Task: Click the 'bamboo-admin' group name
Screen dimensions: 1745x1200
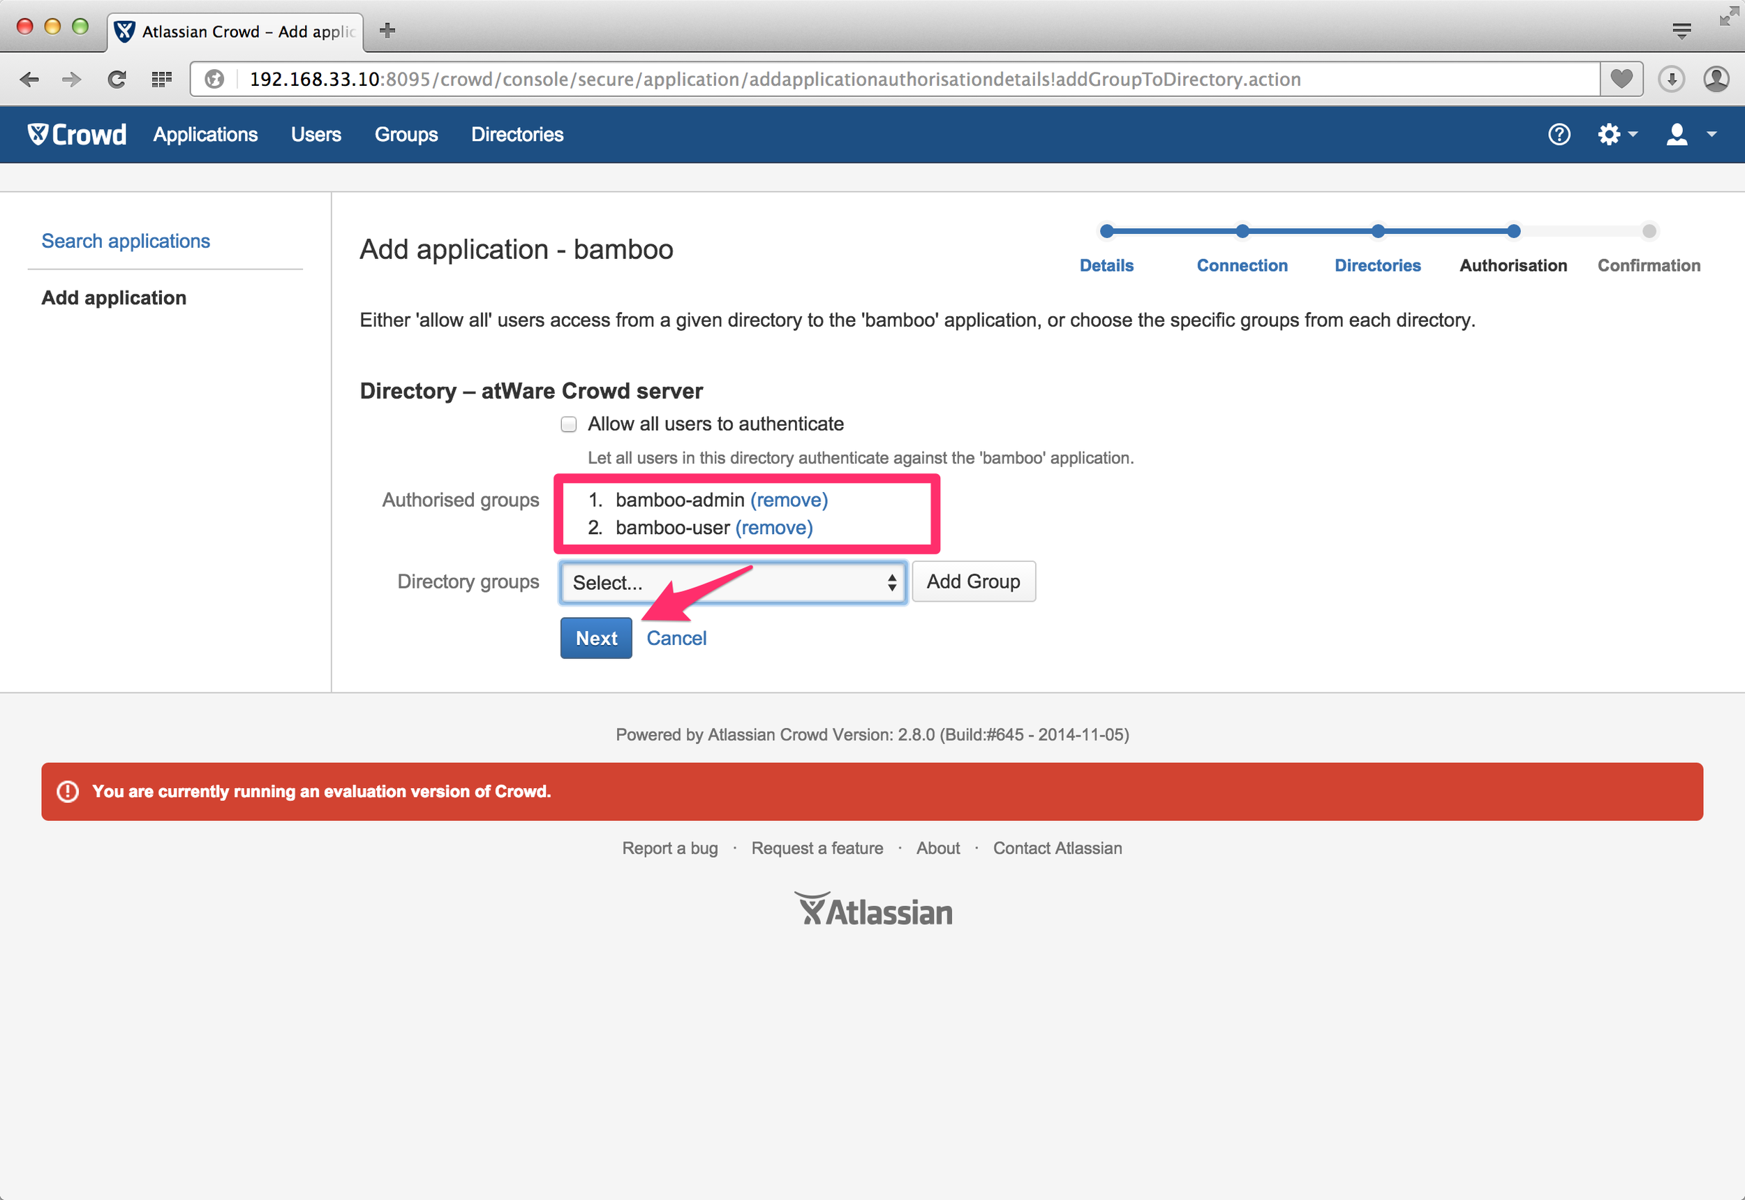Action: (680, 500)
